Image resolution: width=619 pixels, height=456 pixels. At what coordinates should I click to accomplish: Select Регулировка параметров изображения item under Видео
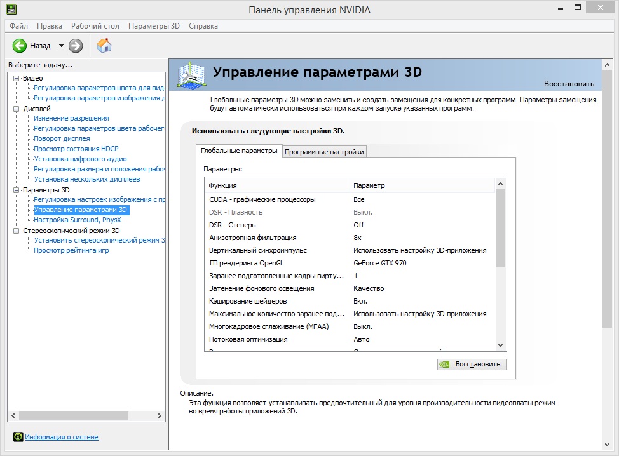(x=99, y=98)
